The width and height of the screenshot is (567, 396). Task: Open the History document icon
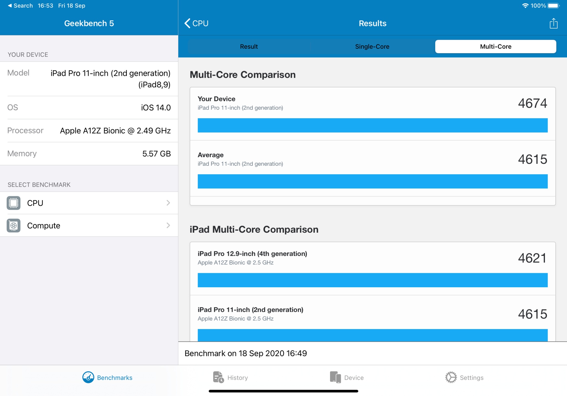click(218, 377)
